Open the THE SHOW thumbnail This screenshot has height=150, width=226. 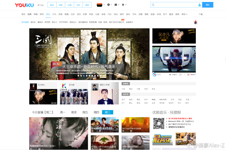point(186,139)
